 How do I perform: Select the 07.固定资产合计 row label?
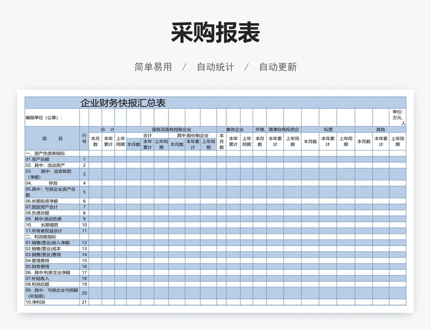(52, 207)
